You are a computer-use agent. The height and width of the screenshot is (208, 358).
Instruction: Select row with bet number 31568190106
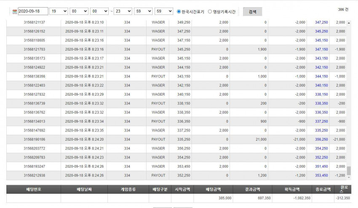(x=176, y=139)
